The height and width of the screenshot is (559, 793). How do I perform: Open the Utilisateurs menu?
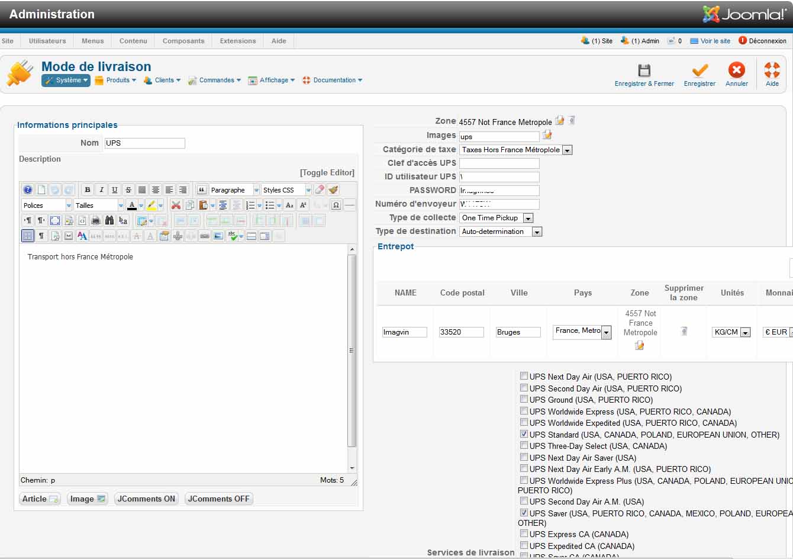tap(47, 41)
